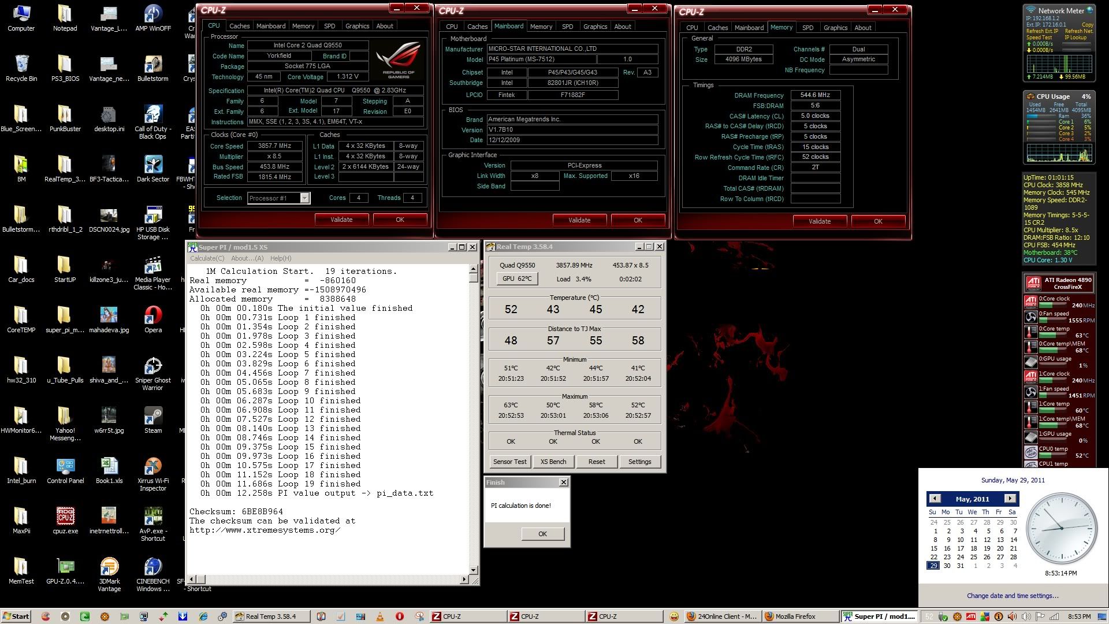
Task: Open the cpuz.exe desktop icon
Action: (x=65, y=521)
